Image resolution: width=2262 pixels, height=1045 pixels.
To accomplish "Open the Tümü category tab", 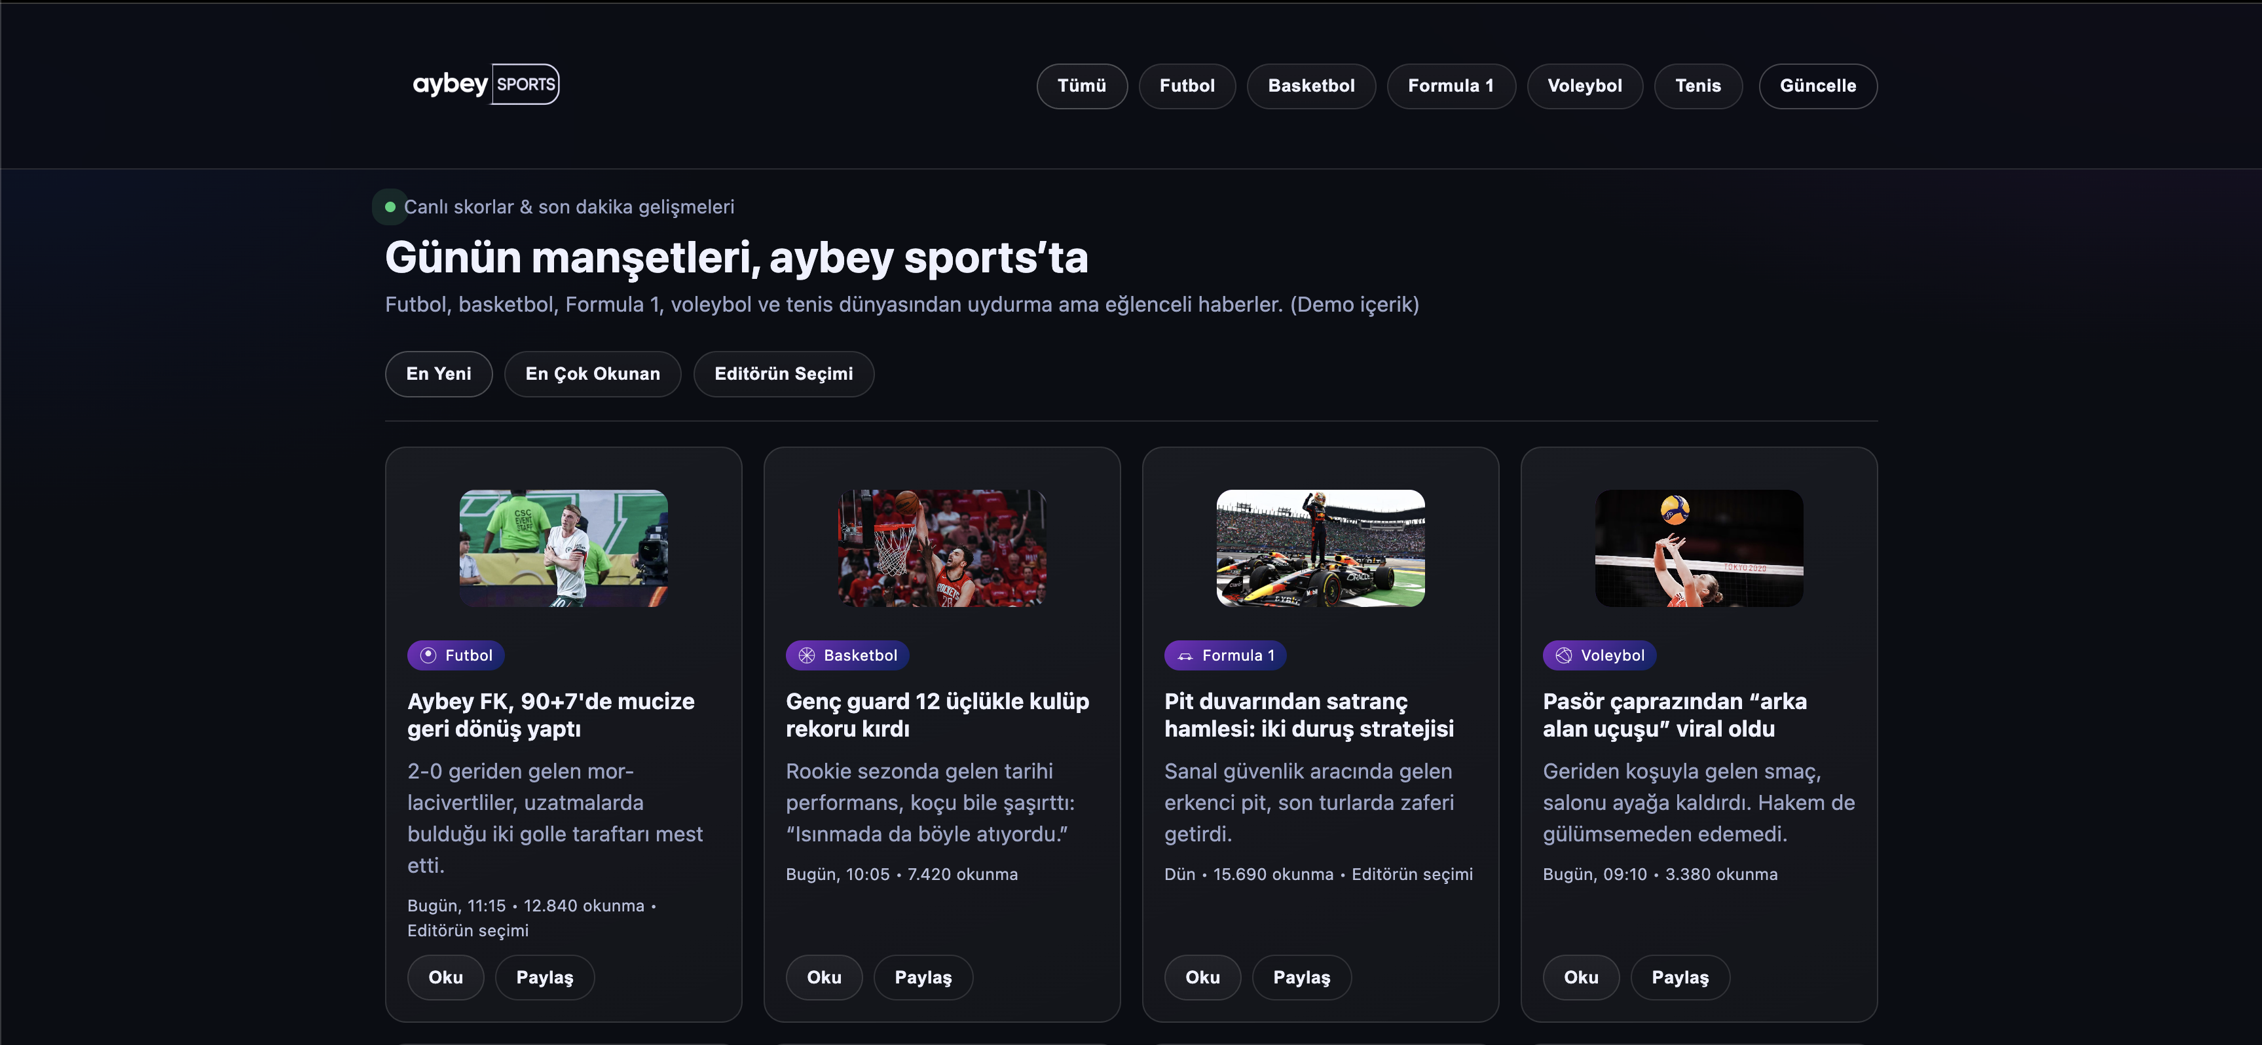I will (x=1081, y=85).
